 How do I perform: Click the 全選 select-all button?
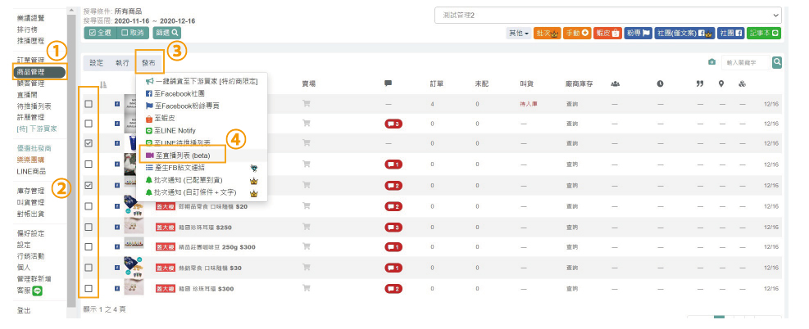pyautogui.click(x=100, y=33)
